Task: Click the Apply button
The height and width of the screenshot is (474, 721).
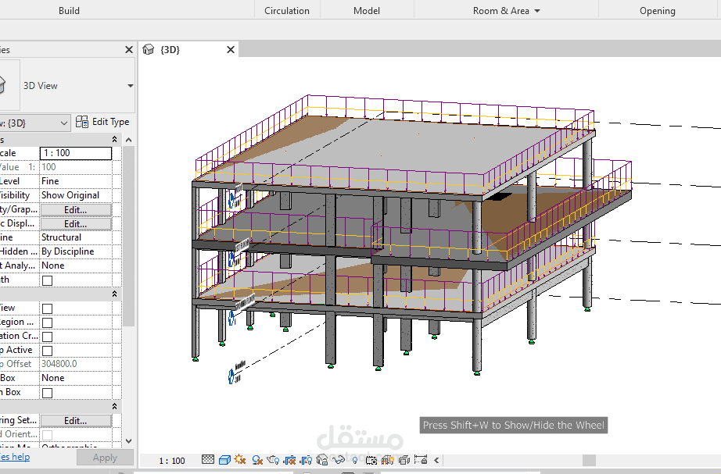Action: click(105, 458)
